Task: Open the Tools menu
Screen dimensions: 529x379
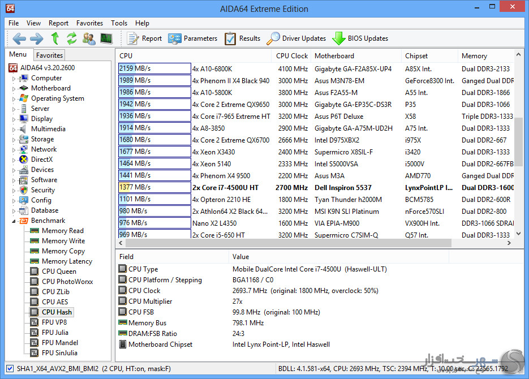Action: pos(119,23)
